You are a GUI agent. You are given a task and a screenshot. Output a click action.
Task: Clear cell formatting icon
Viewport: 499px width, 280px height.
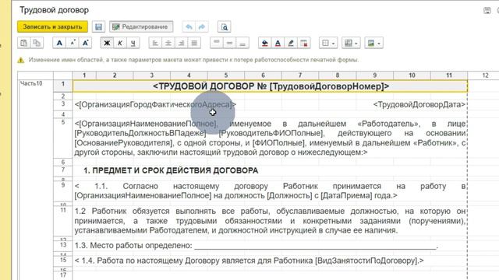tap(304, 43)
